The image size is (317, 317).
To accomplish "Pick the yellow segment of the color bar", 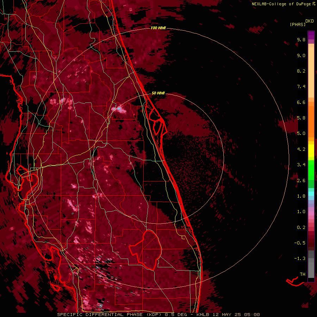I will pyautogui.click(x=311, y=151).
